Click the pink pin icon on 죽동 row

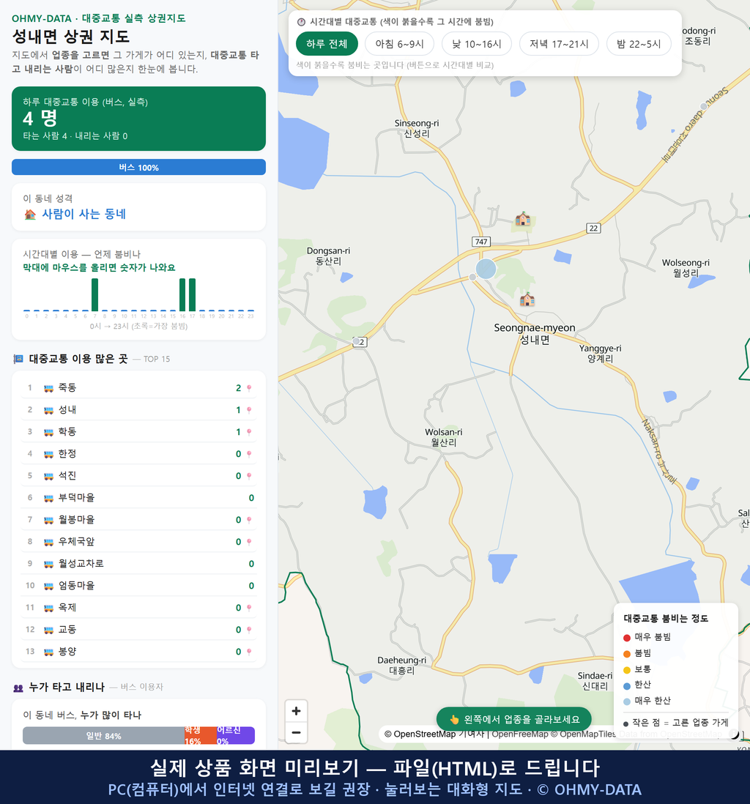click(249, 388)
